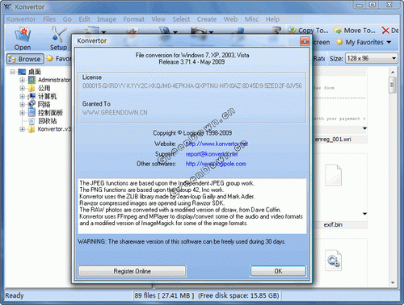This screenshot has width=404, height=305.
Task: Open the www.konvertor.net website link
Action: click(217, 144)
